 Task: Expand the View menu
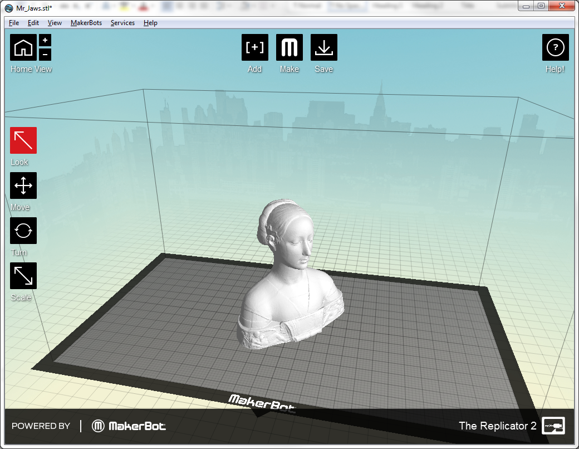[55, 23]
